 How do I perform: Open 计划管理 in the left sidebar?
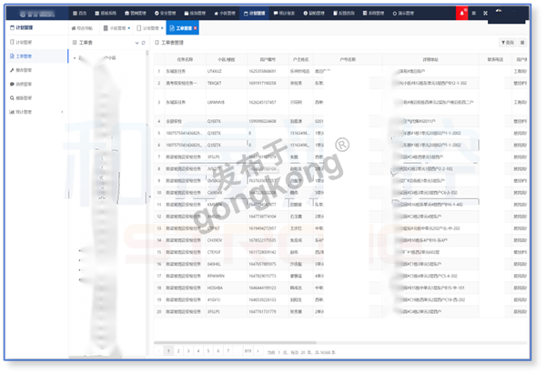(x=23, y=43)
